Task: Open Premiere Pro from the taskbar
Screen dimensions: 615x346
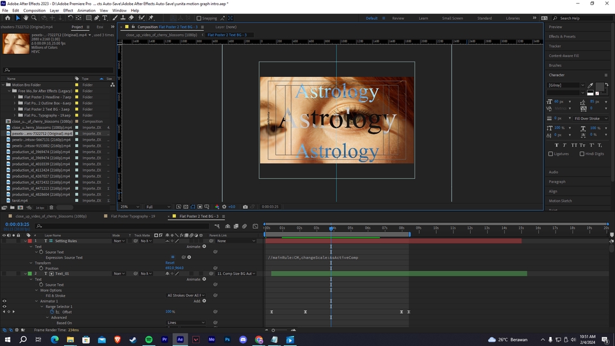Action: click(x=165, y=340)
